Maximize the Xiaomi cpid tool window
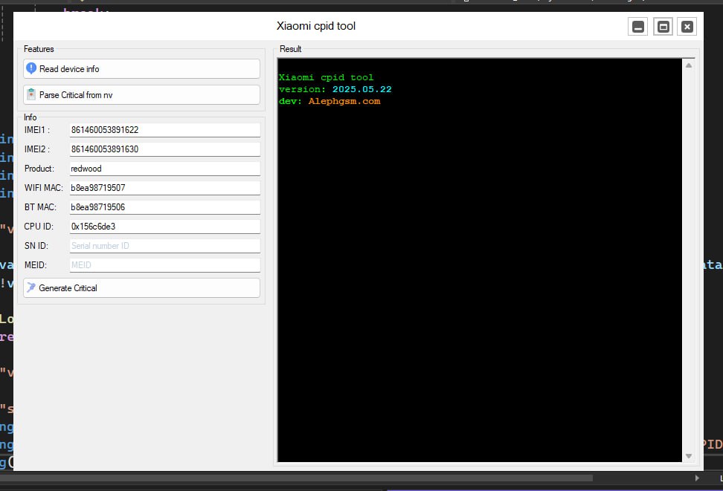 click(x=663, y=27)
